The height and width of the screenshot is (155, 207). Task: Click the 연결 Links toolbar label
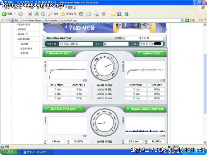pos(200,20)
